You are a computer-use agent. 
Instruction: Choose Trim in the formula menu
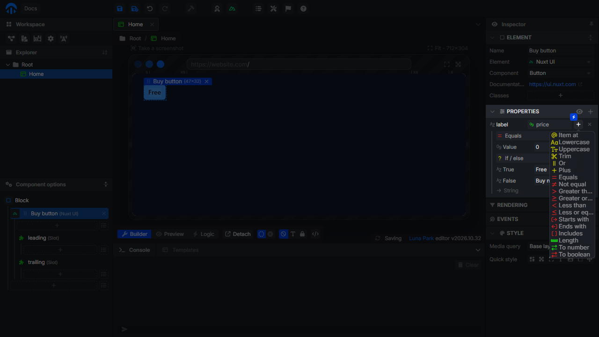pos(572,156)
